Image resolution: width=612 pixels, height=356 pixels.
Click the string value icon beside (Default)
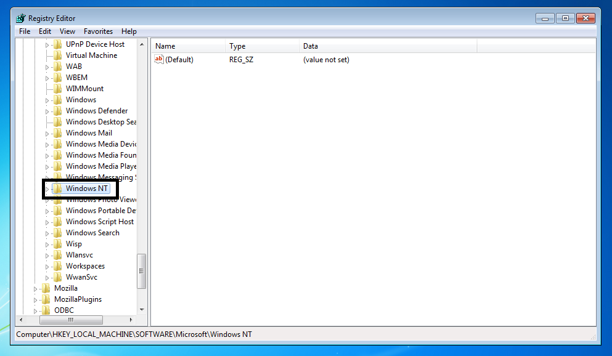coord(159,59)
